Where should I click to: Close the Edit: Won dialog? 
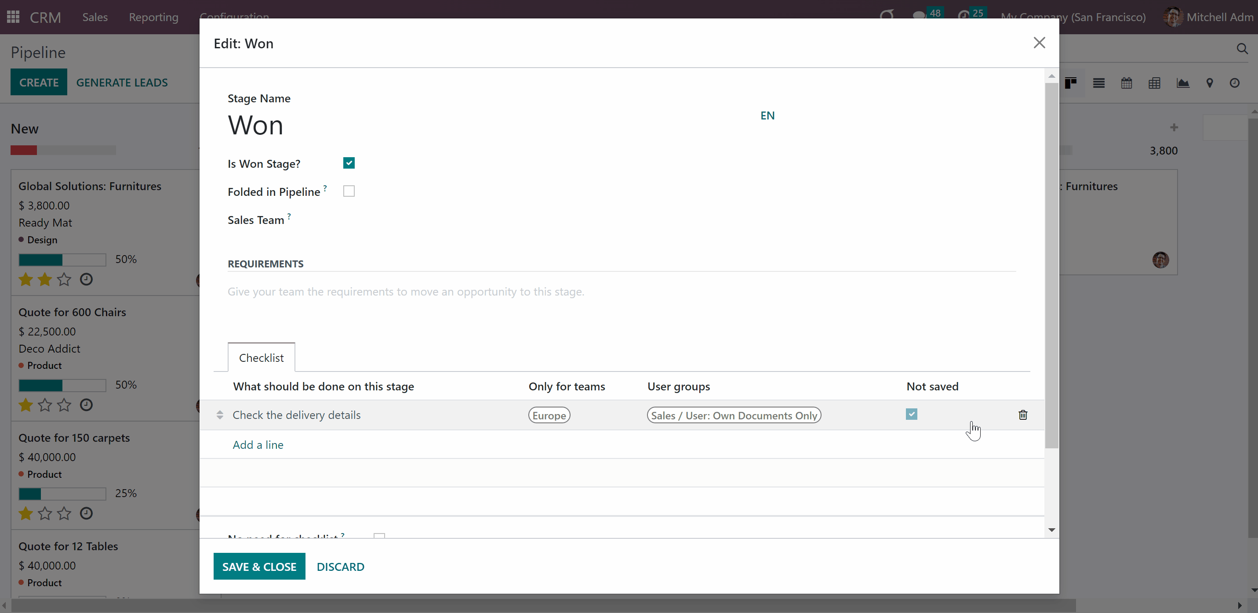pyautogui.click(x=1039, y=43)
